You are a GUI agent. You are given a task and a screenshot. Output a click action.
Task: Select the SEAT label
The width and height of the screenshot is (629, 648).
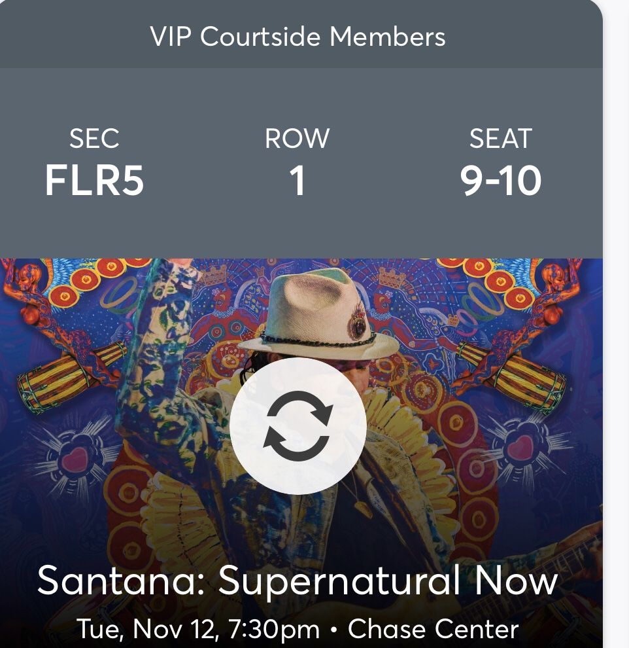[501, 139]
